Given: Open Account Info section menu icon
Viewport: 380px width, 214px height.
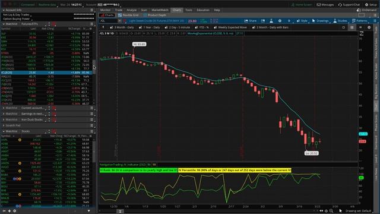Looking at the screenshot, I should [x=91, y=10].
